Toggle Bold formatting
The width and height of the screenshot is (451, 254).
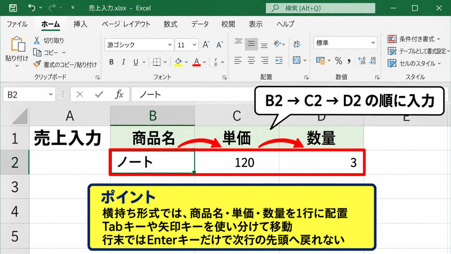click(111, 62)
